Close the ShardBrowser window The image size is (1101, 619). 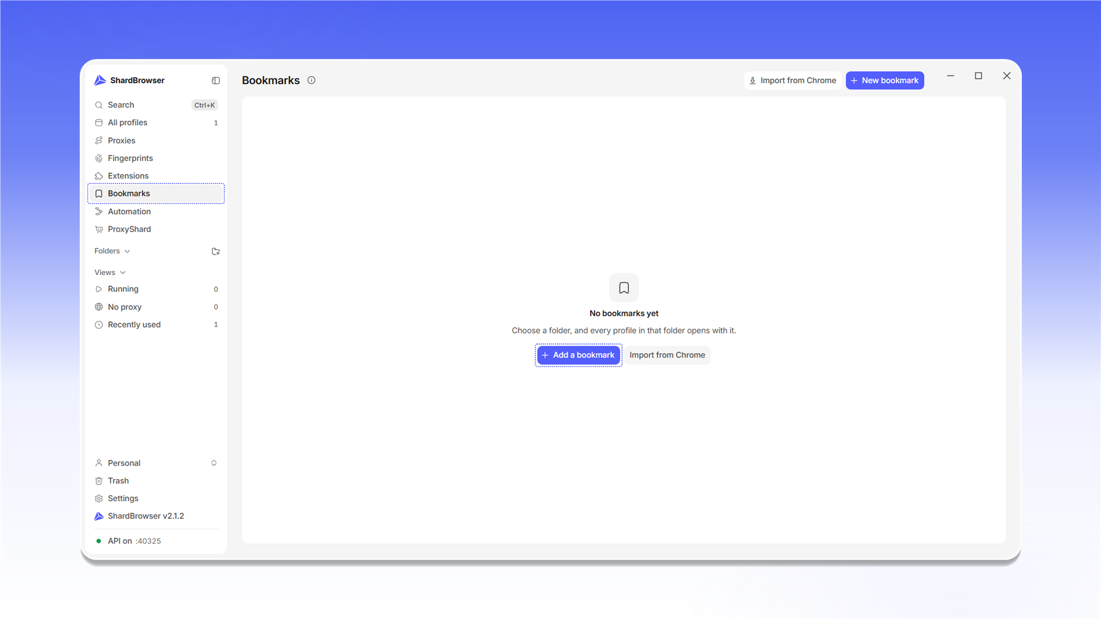(1006, 76)
